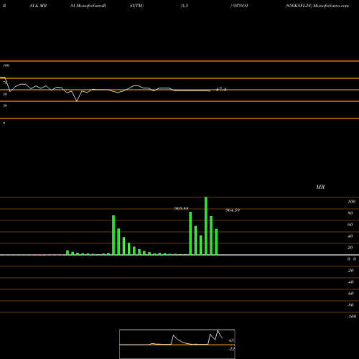Click the '40' label on MR axis

[x=350, y=236]
